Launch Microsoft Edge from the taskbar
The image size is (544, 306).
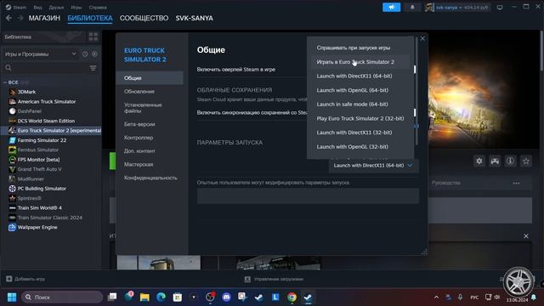point(161,297)
